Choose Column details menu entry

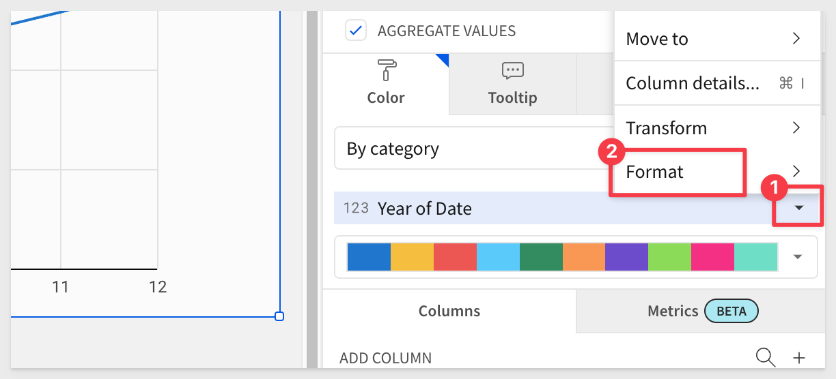[x=717, y=83]
